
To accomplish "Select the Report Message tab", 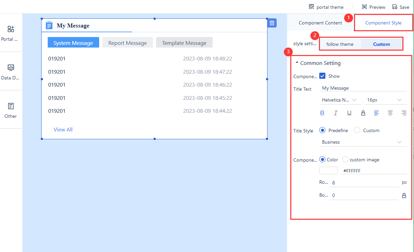I will tap(127, 42).
